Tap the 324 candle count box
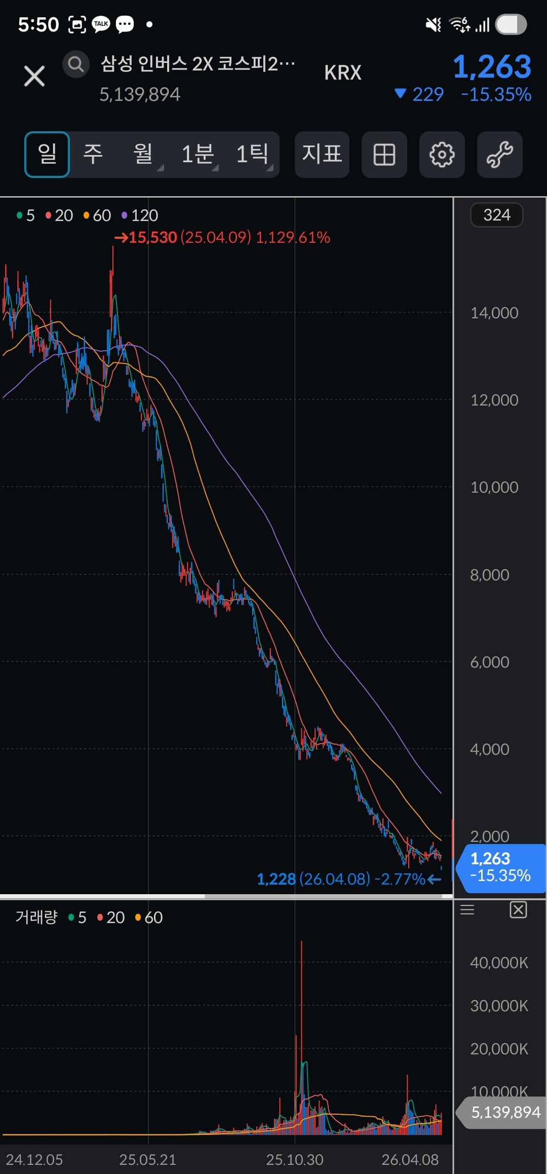The height and width of the screenshot is (1174, 547). [496, 215]
